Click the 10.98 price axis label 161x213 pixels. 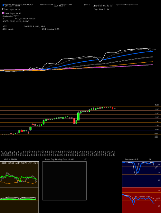click(x=156, y=130)
